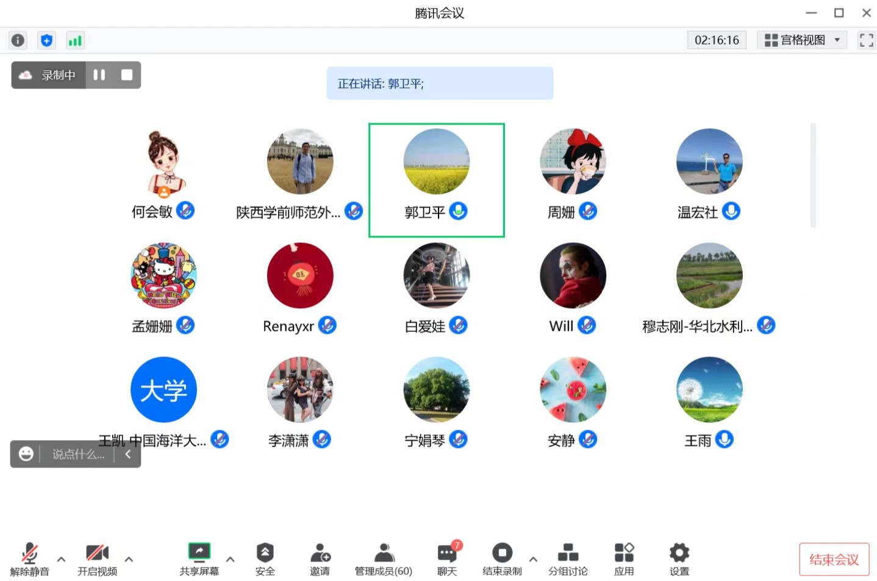Expand the 宫格视图 layout dropdown
This screenshot has width=877, height=581.
click(802, 40)
